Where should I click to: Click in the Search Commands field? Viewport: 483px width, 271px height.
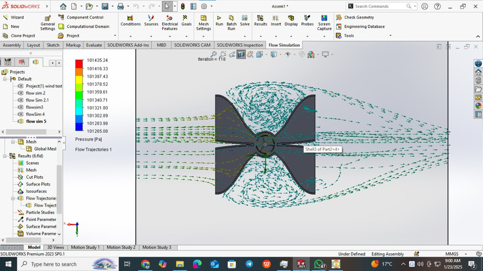coord(380,6)
